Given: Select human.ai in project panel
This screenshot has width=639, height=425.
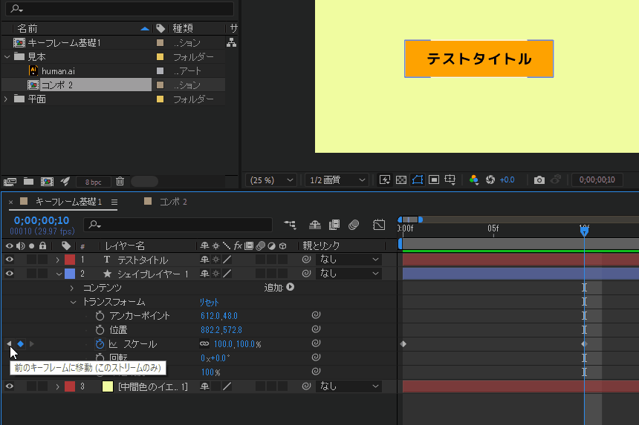Looking at the screenshot, I should click(58, 71).
